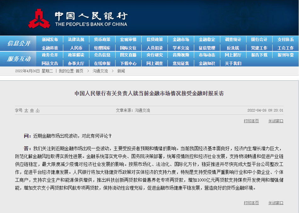Go to 党建工作 page
Screen dimensions: 299x213
259,48
